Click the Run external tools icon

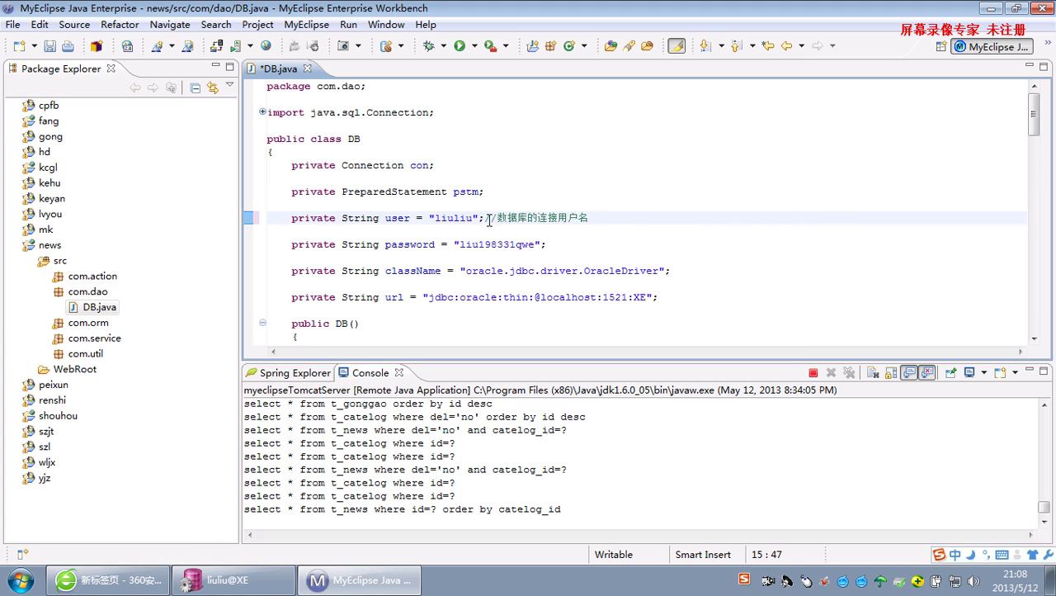(x=490, y=46)
